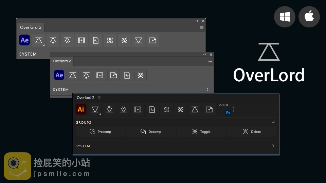Screen dimensions: 326x183
Task: Click the Ai icon in the bottom panel
Action: pyautogui.click(x=81, y=109)
